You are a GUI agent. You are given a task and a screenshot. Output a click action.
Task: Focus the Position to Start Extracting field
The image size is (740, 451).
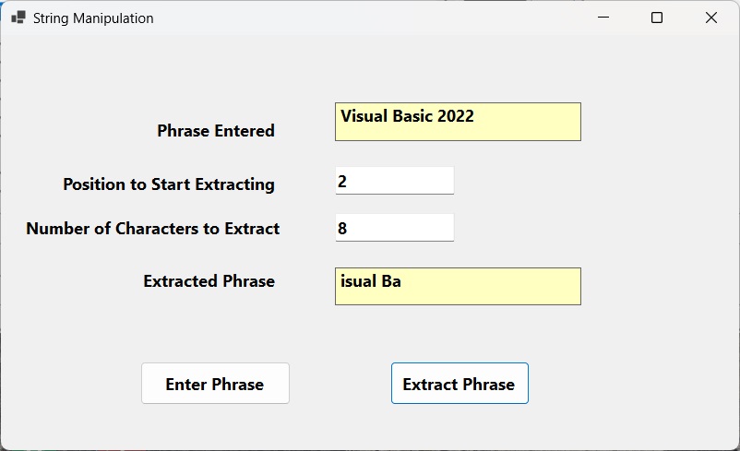(x=395, y=180)
